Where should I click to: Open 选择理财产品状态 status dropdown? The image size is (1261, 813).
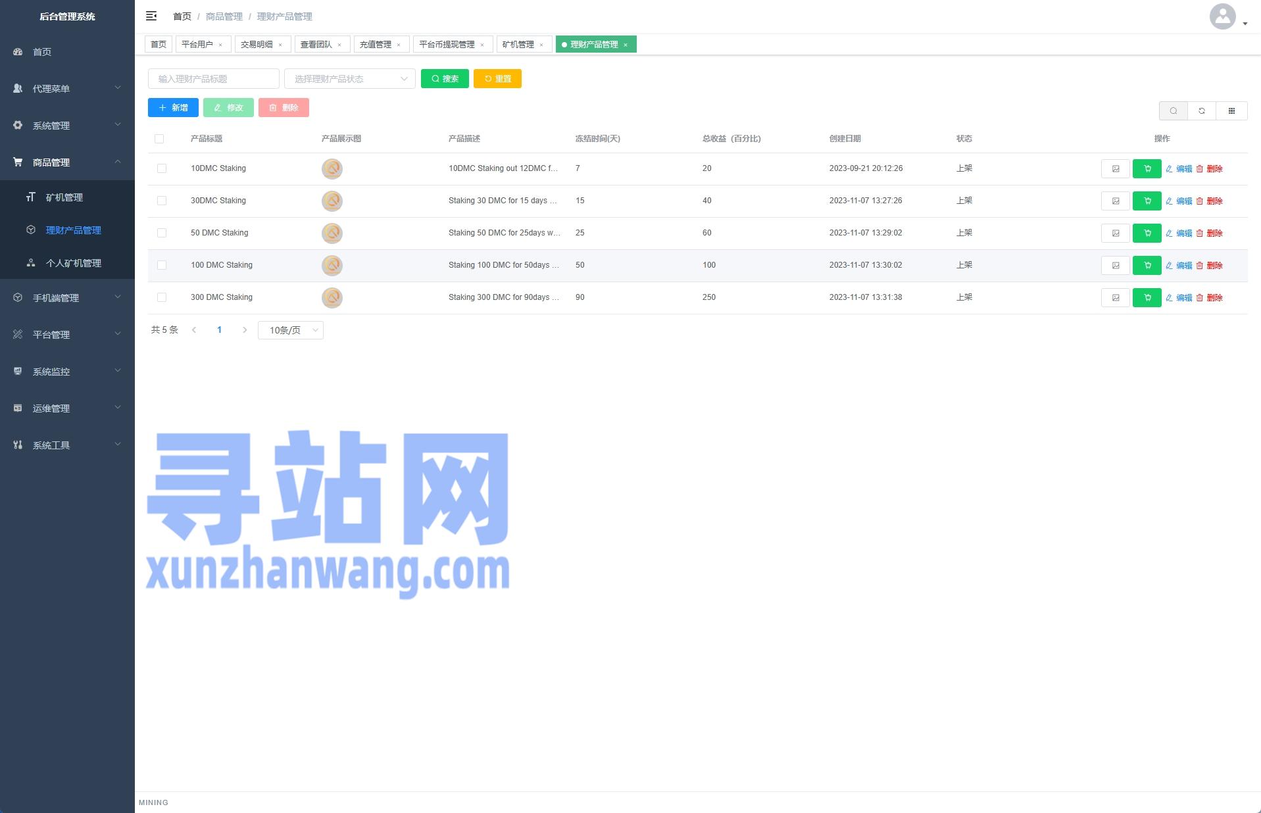[350, 79]
